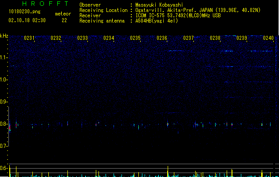The image size is (279, 177).
Task: Click the 0231 time marker
Action: pyautogui.click(x=29, y=38)
